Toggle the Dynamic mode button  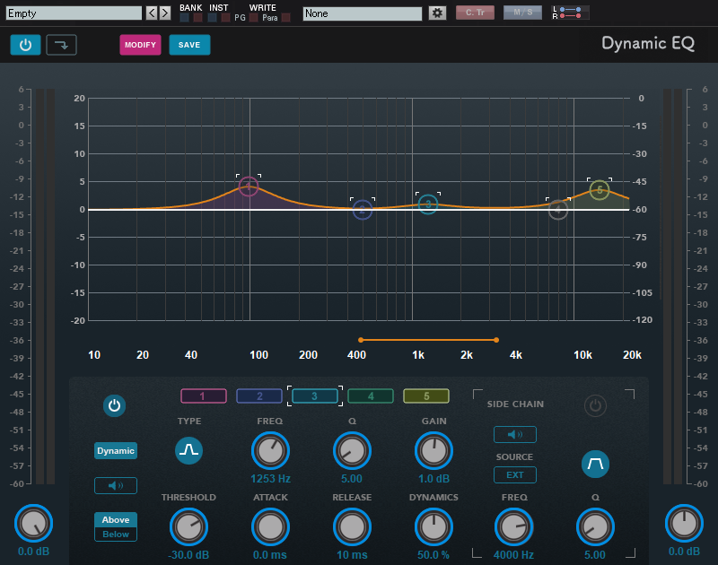(x=116, y=450)
